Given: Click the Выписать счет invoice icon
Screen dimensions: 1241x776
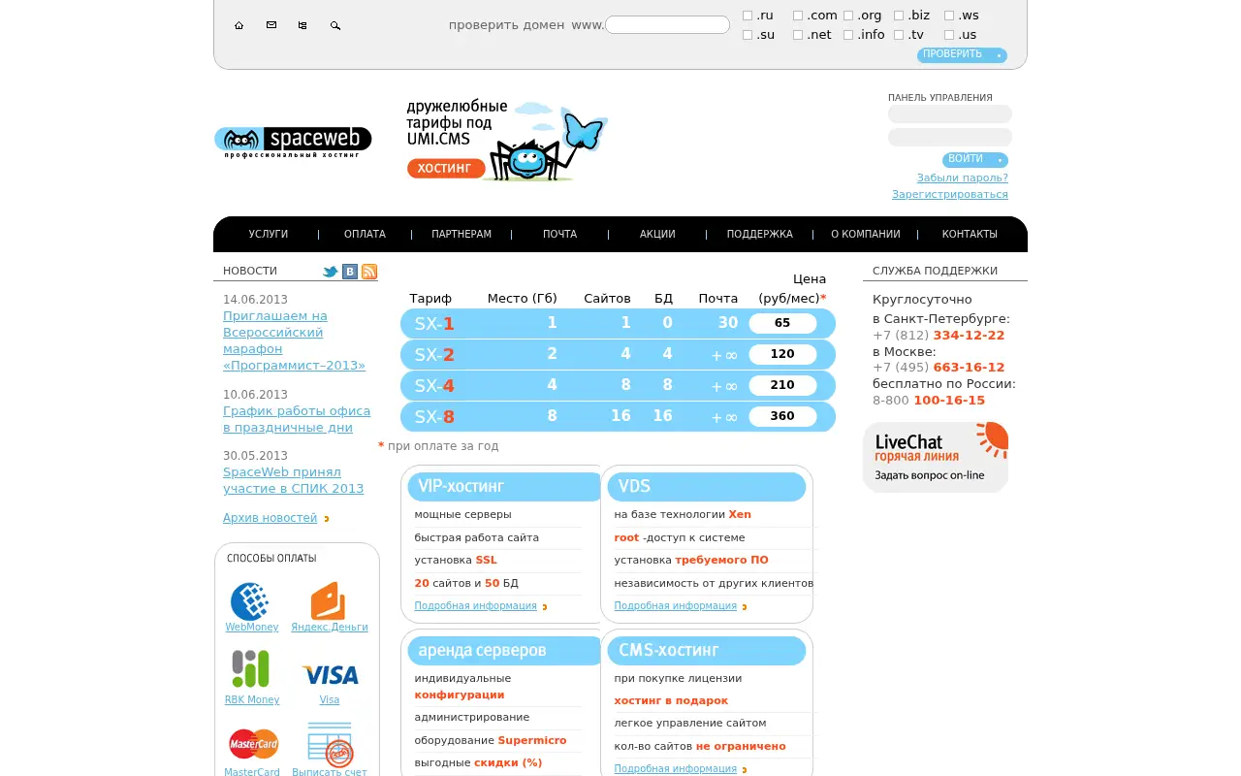Looking at the screenshot, I should 330,744.
